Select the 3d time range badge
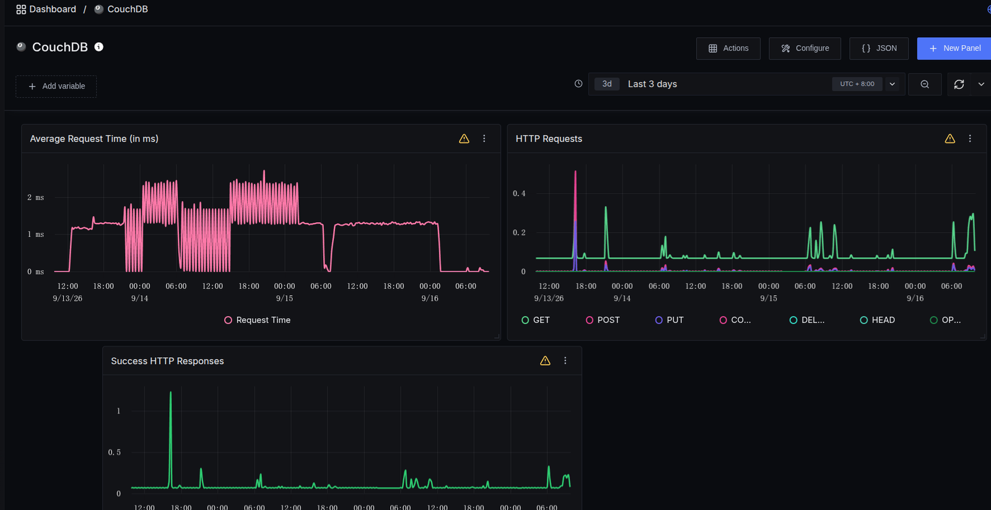Image resolution: width=991 pixels, height=510 pixels. (x=607, y=84)
